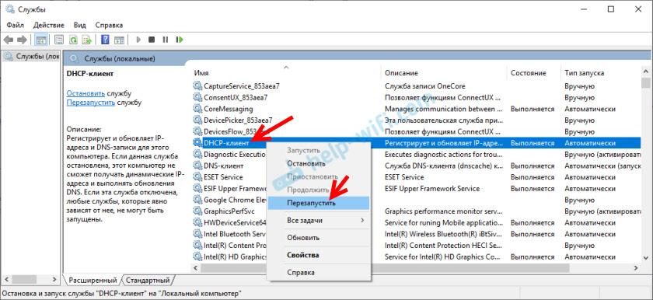The image size is (653, 300).
Task: Select the GraphicsPerfSvc service name
Action: point(229,211)
